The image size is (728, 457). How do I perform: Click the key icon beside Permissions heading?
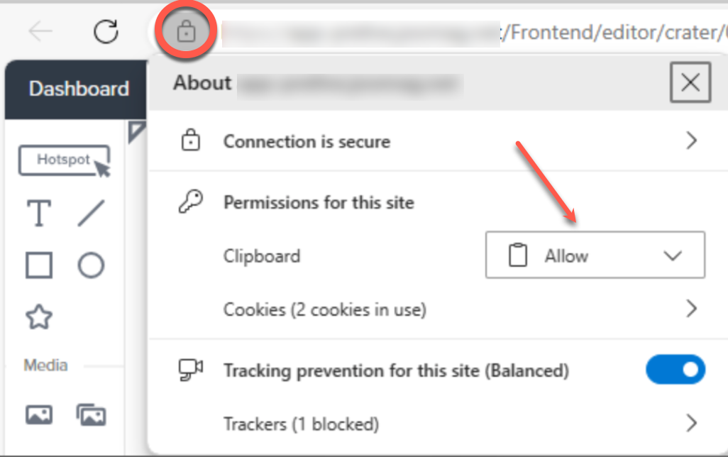pyautogui.click(x=191, y=203)
